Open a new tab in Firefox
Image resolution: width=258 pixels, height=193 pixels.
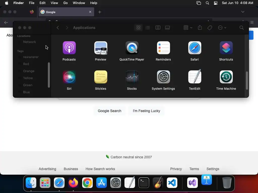(x=100, y=12)
